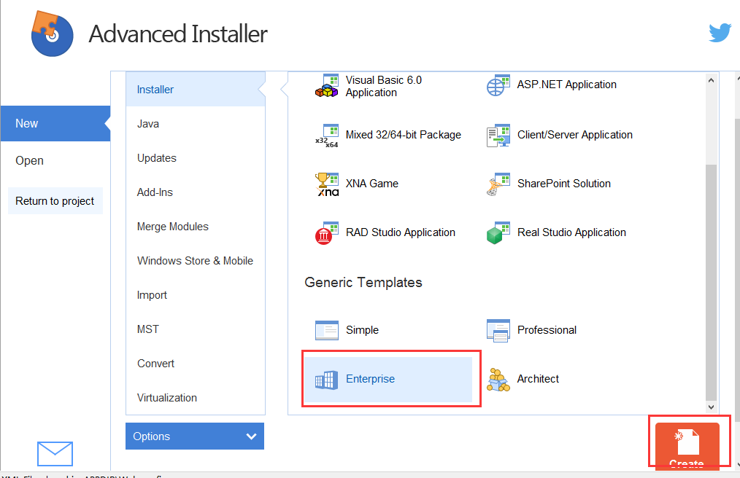The width and height of the screenshot is (740, 478).
Task: Click the Mixed 32/64-bit Package icon
Action: point(327,136)
